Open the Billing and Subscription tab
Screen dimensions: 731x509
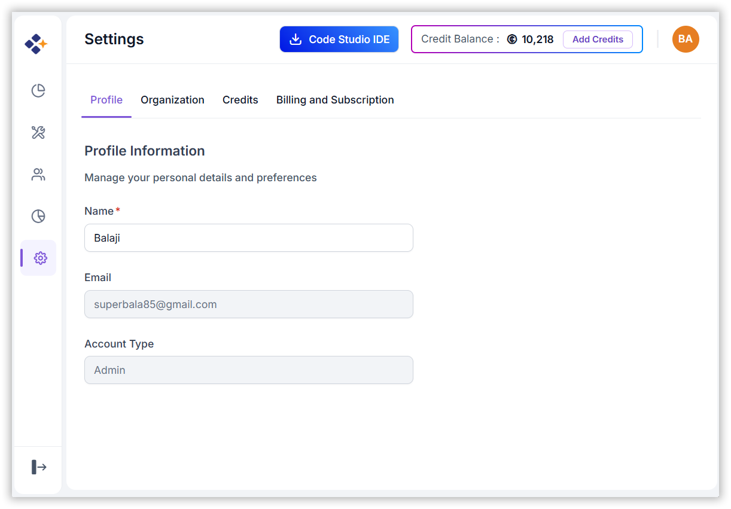click(335, 100)
